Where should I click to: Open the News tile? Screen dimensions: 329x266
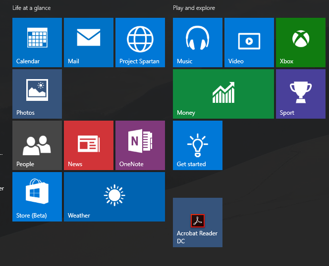pyautogui.click(x=89, y=145)
